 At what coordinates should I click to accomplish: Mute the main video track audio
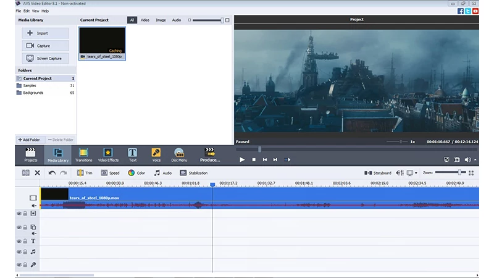(34, 206)
